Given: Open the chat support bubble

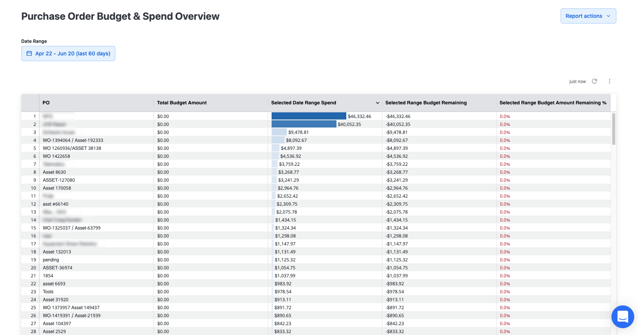Looking at the screenshot, I should tap(623, 317).
